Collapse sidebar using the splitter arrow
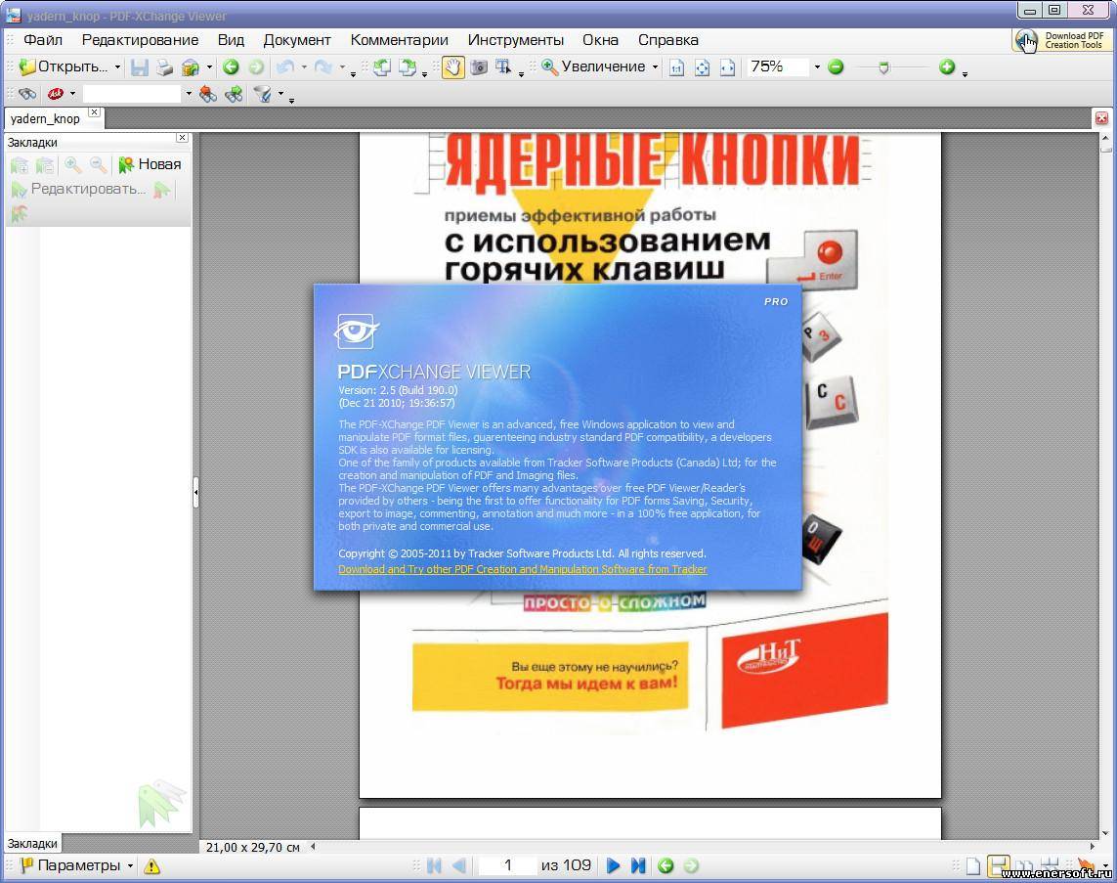Image resolution: width=1117 pixels, height=883 pixels. pos(195,492)
